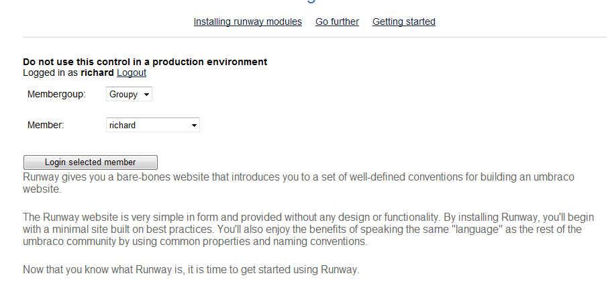Click the Go further link
608x294 pixels.
[x=337, y=21]
